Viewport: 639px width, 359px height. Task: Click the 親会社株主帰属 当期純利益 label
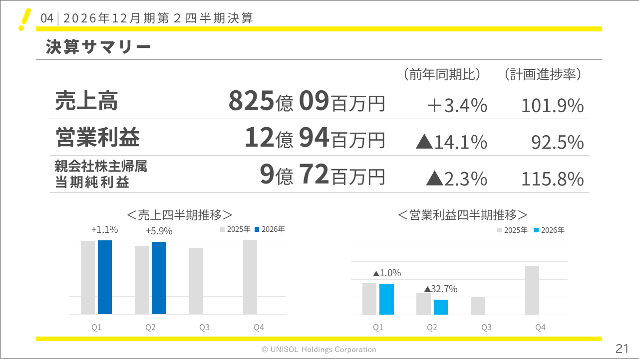(x=101, y=174)
